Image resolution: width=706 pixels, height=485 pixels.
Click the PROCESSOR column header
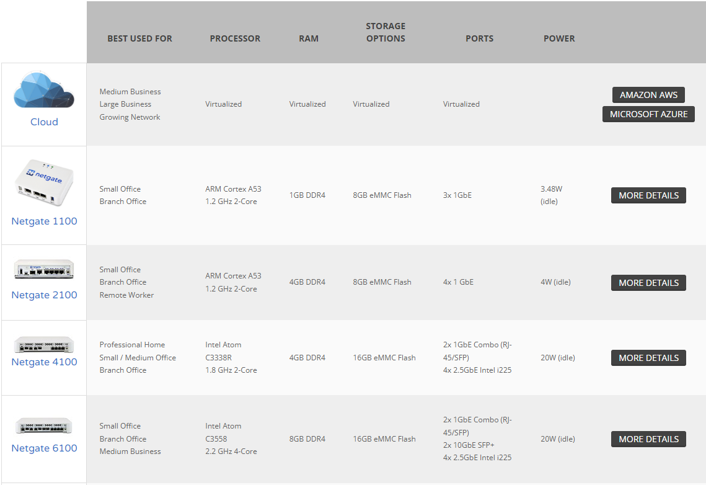[x=235, y=38]
